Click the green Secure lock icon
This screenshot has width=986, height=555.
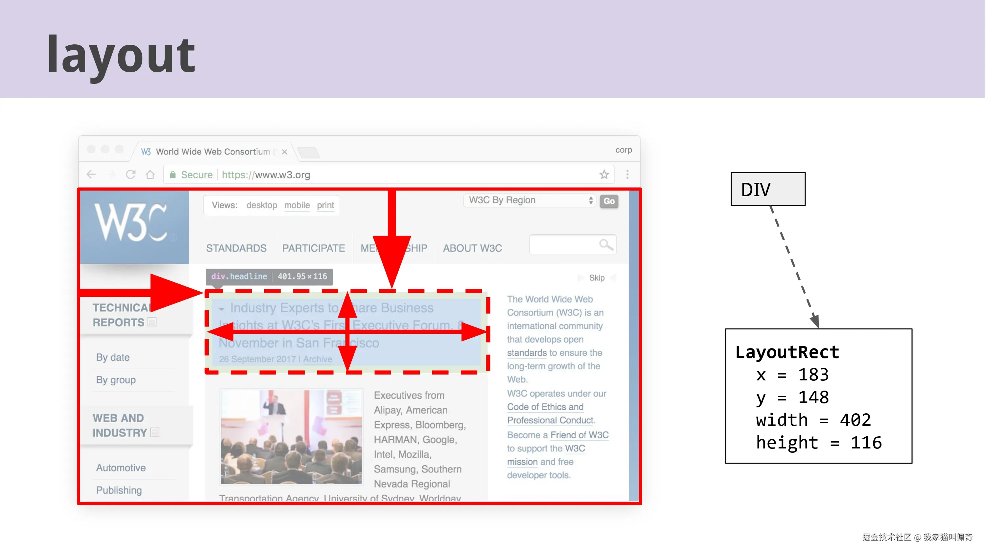tap(173, 175)
